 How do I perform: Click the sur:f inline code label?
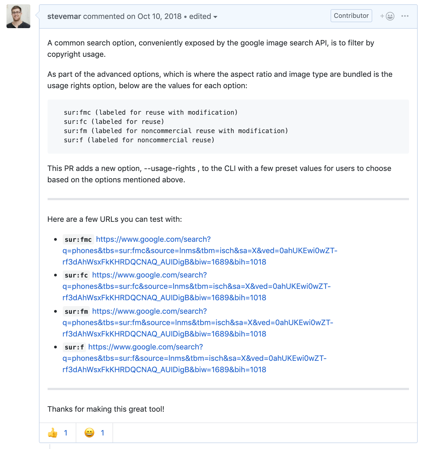(x=74, y=347)
